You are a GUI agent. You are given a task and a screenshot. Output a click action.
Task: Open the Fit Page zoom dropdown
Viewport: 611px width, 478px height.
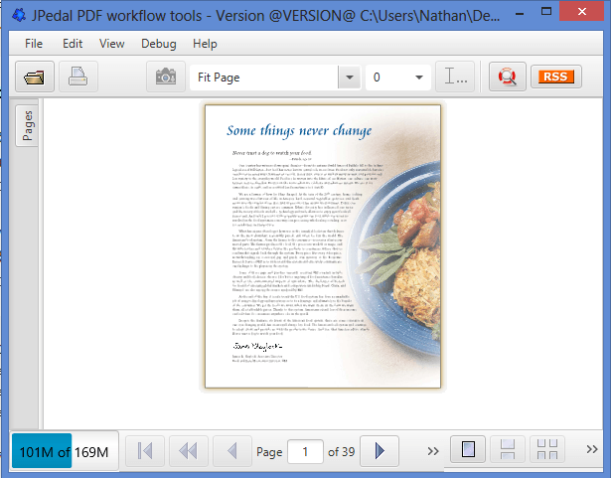click(x=349, y=77)
